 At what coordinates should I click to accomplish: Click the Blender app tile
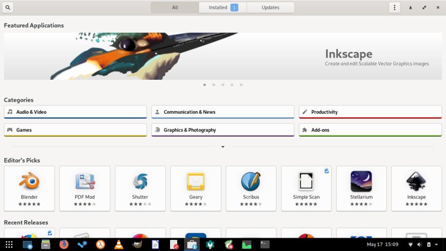click(30, 189)
